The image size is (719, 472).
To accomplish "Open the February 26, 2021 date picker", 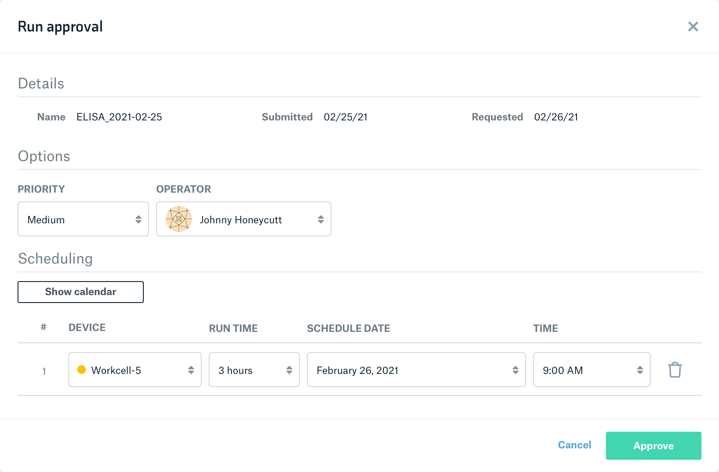I will tap(416, 370).
